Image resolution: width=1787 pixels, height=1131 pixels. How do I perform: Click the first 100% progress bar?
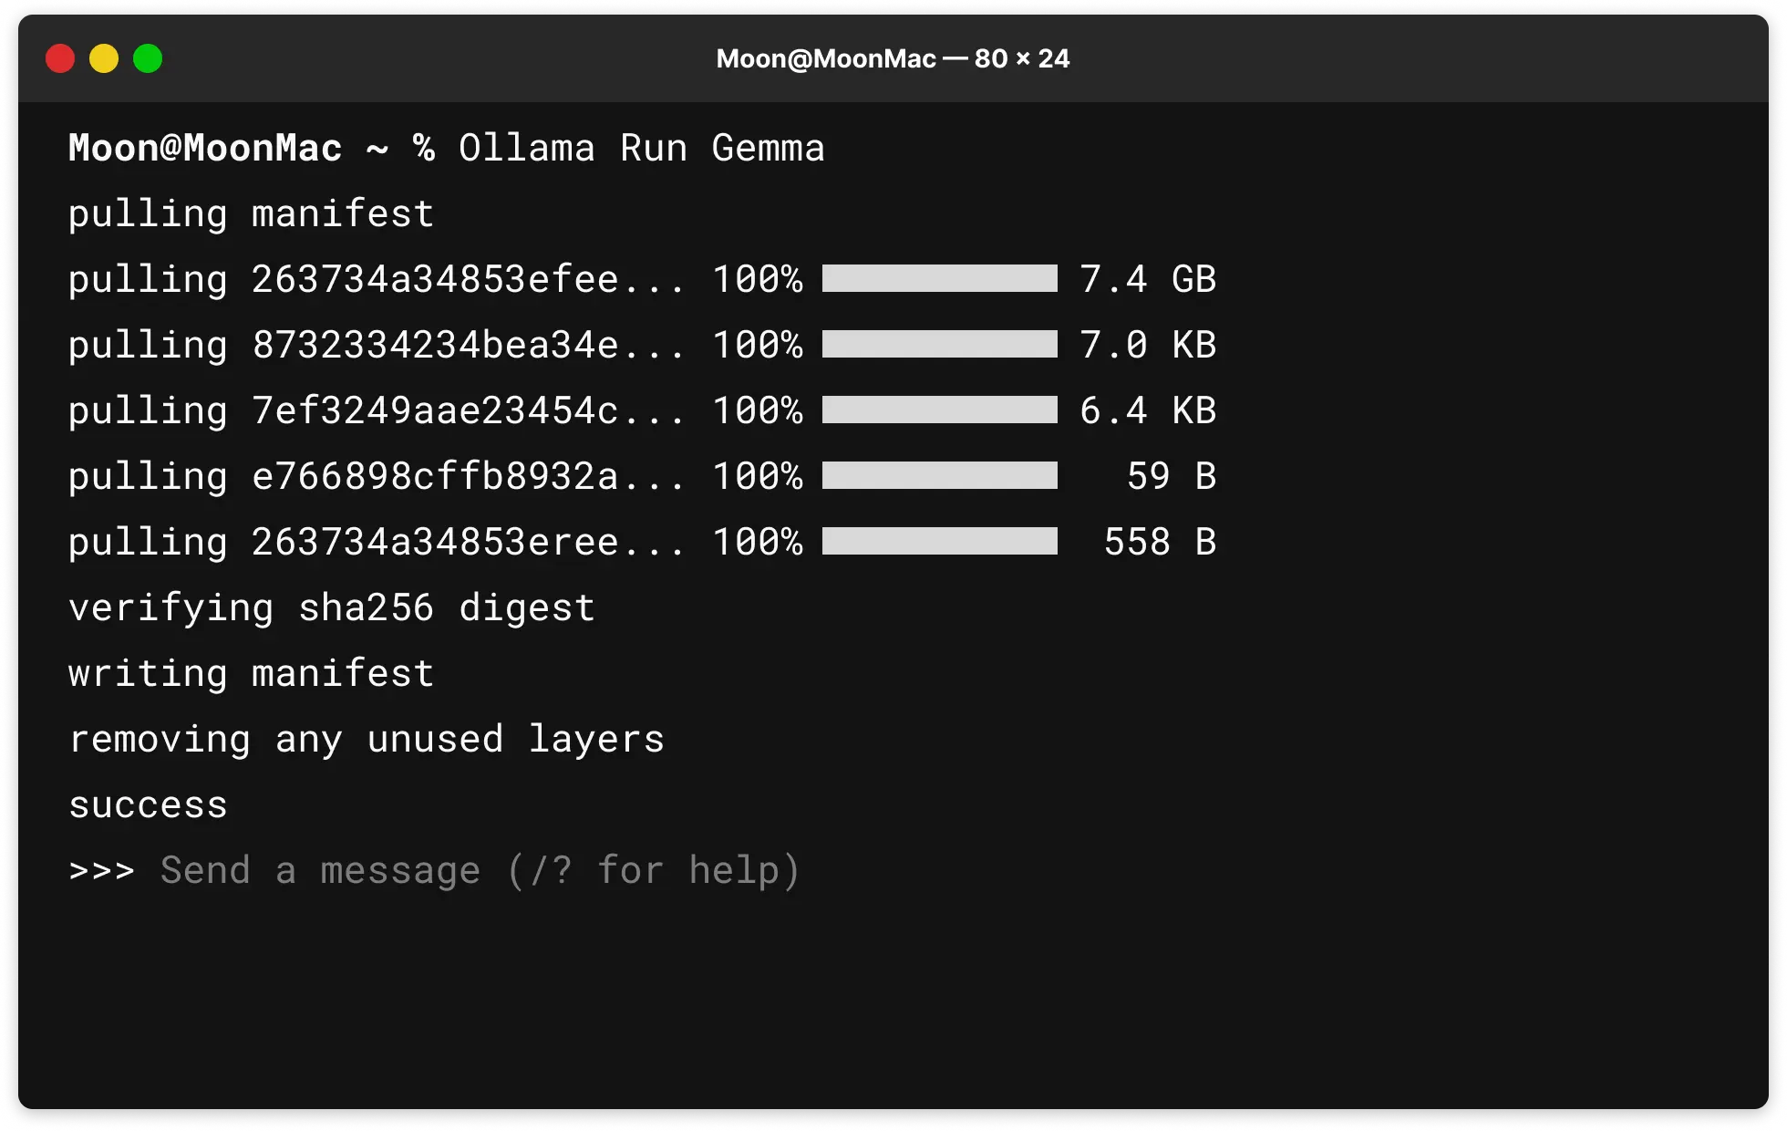pyautogui.click(x=939, y=279)
